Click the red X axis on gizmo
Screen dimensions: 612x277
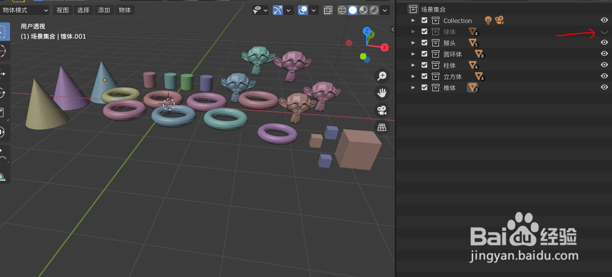pos(385,48)
